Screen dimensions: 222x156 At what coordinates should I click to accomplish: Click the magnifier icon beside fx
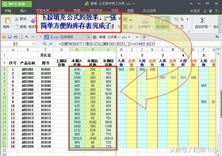tap(44, 44)
